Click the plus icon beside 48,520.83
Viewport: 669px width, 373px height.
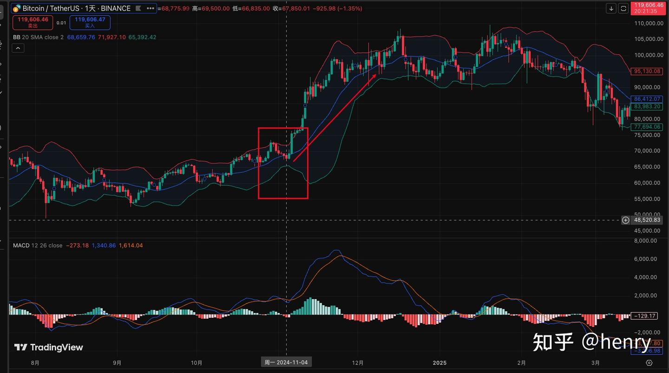tap(626, 220)
